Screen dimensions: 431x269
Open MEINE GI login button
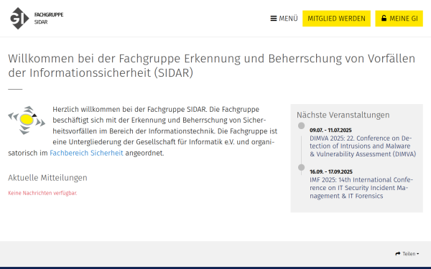point(399,19)
